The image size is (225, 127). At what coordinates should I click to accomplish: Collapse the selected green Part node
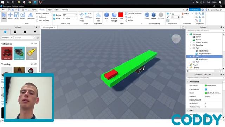click(x=191, y=56)
